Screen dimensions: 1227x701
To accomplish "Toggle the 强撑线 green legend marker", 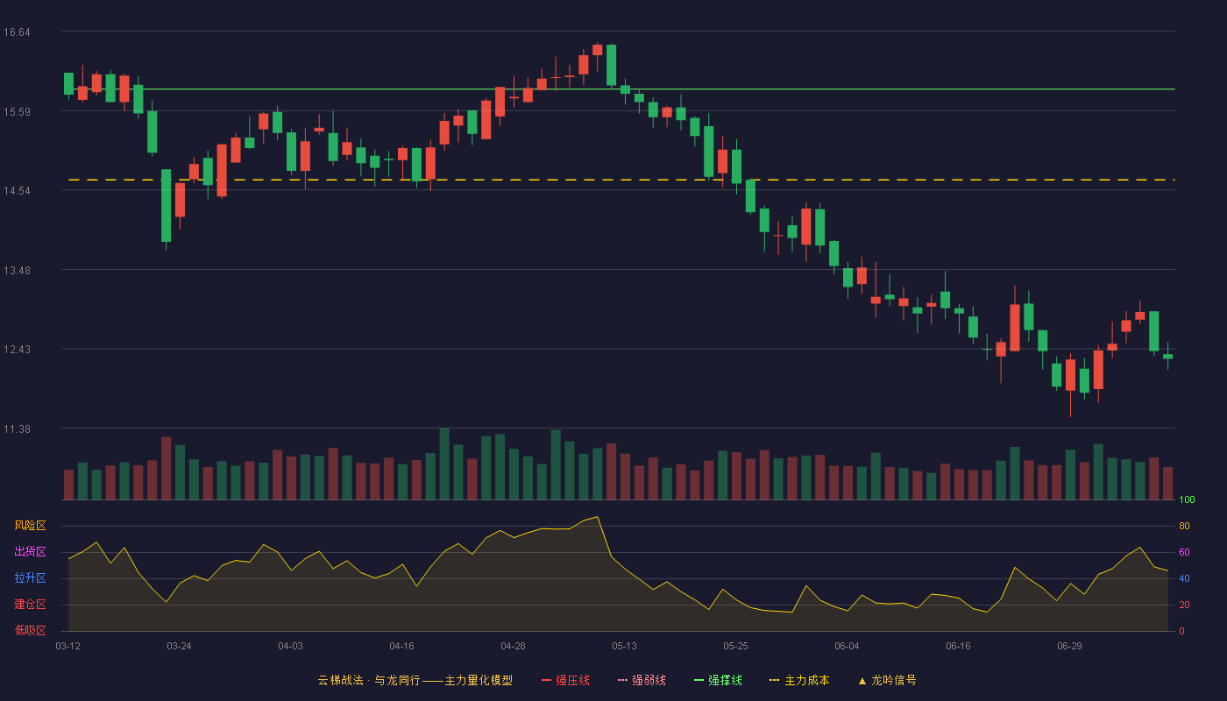I will (699, 680).
